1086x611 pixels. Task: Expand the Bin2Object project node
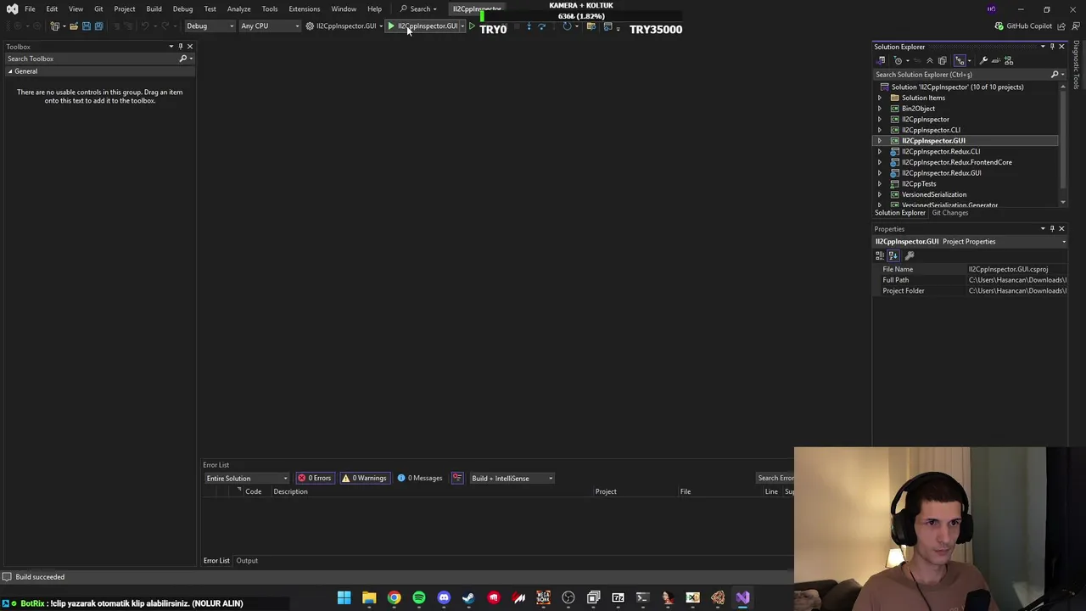880,109
